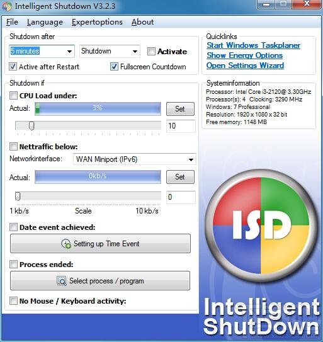Open the Expertoptions menu

point(97,22)
